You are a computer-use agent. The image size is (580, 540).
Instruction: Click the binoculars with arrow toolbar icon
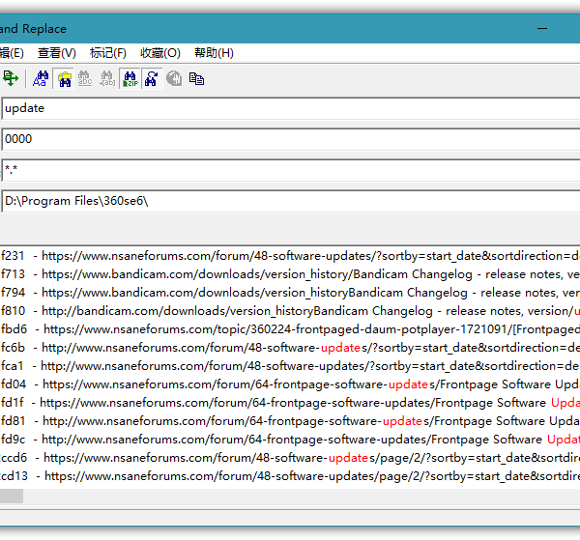[x=152, y=78]
